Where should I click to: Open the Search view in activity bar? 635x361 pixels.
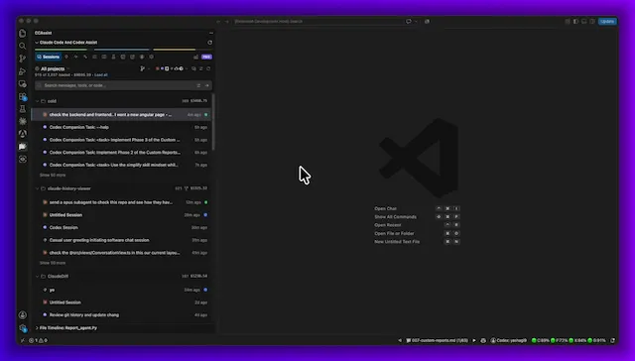pos(22,46)
